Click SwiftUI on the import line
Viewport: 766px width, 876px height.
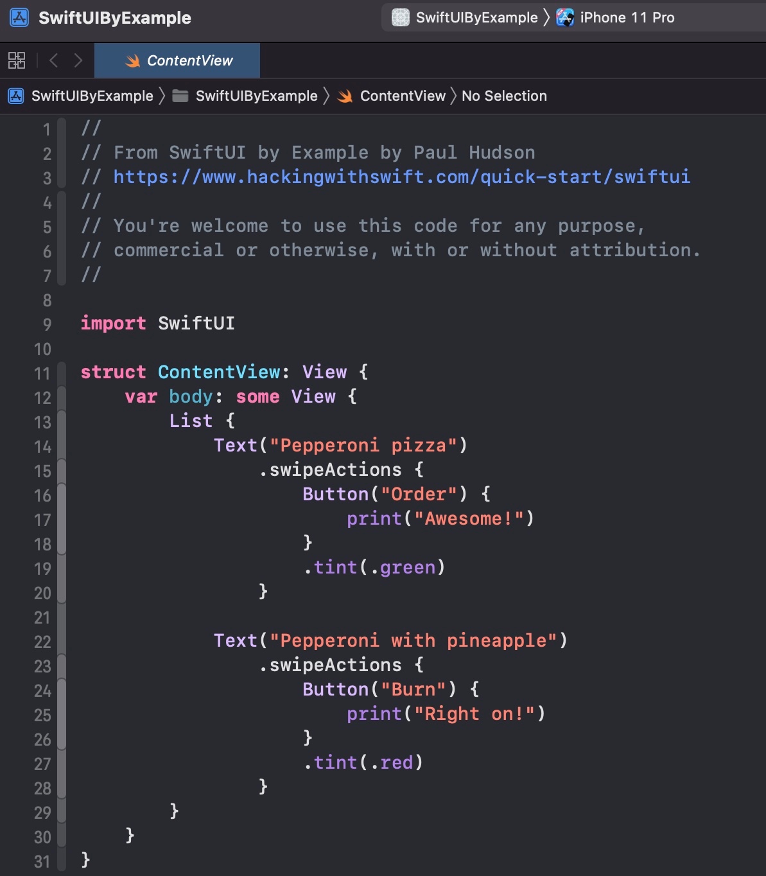[x=196, y=323]
